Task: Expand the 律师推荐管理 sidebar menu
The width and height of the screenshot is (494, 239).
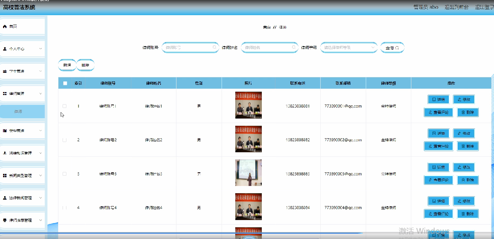Action: coord(22,220)
